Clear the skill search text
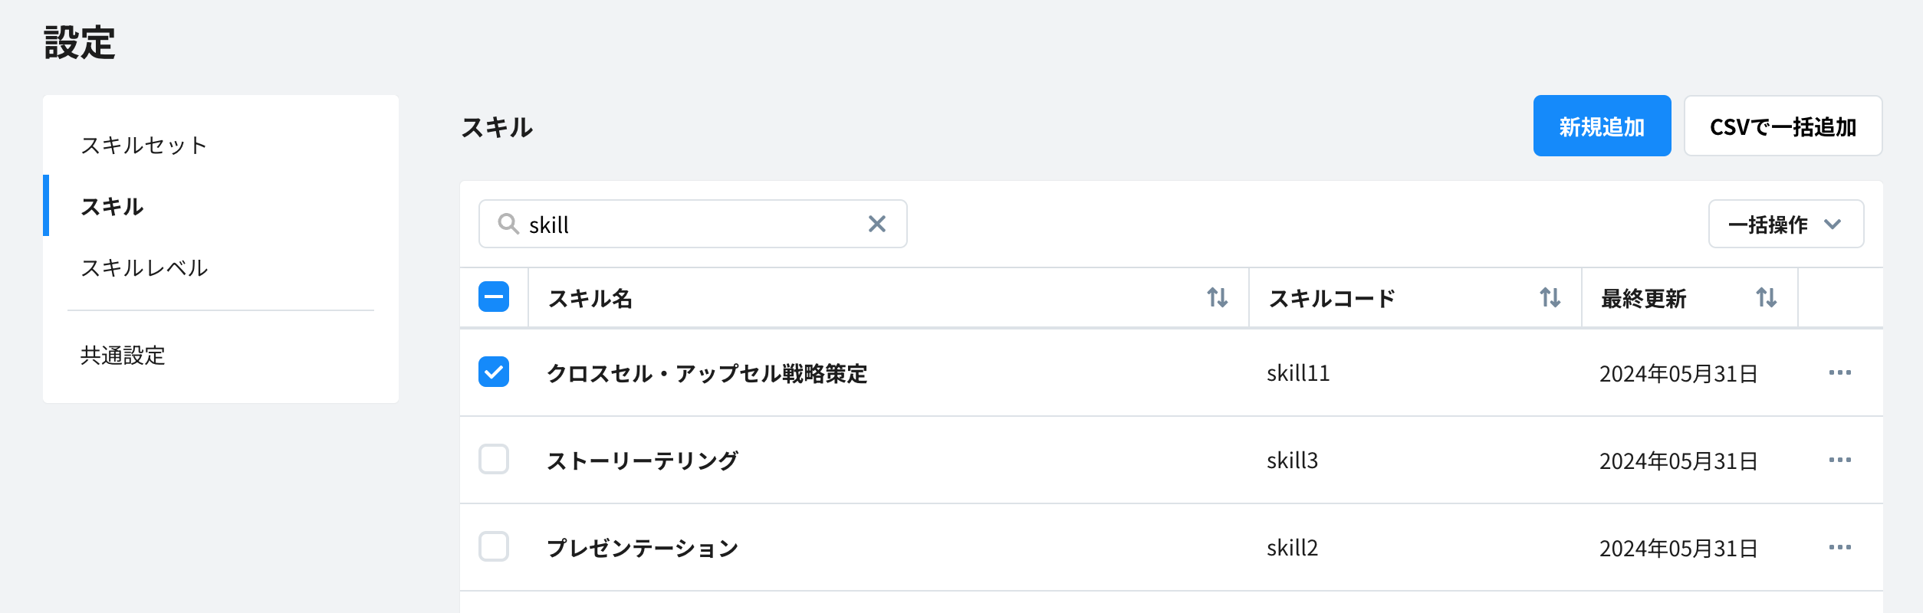This screenshot has height=613, width=1923. pos(876,224)
